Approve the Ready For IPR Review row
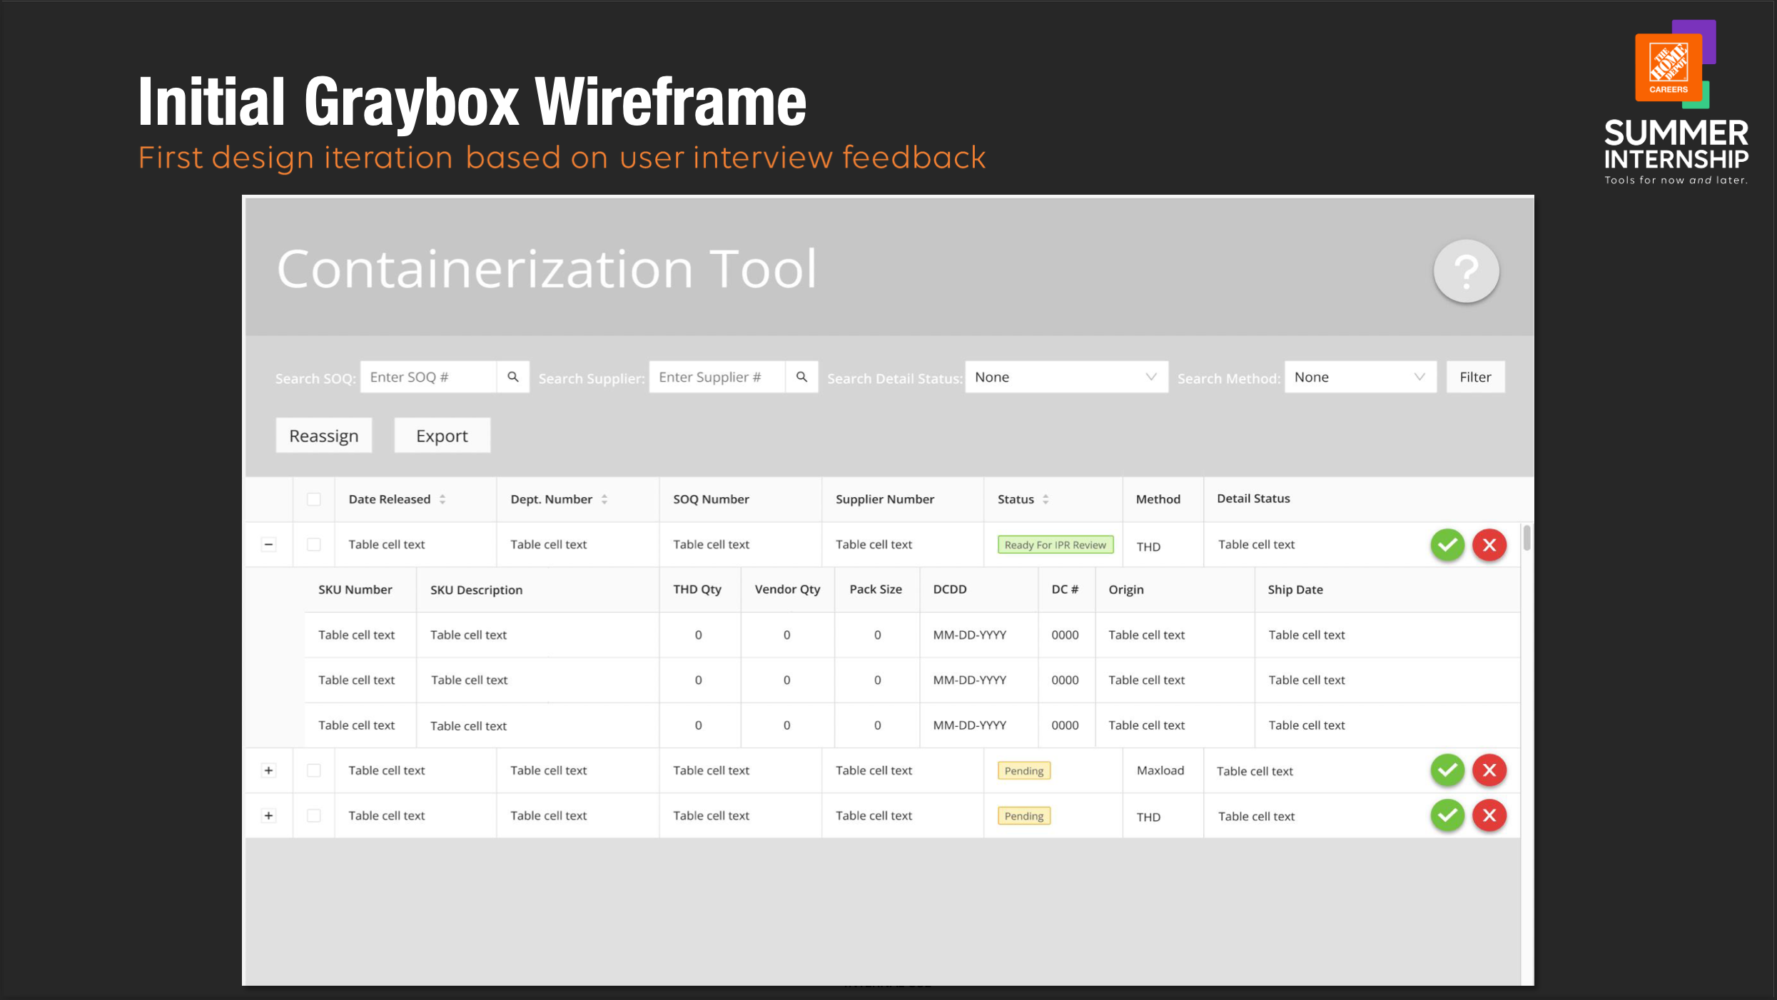The height and width of the screenshot is (1000, 1777). click(x=1447, y=545)
